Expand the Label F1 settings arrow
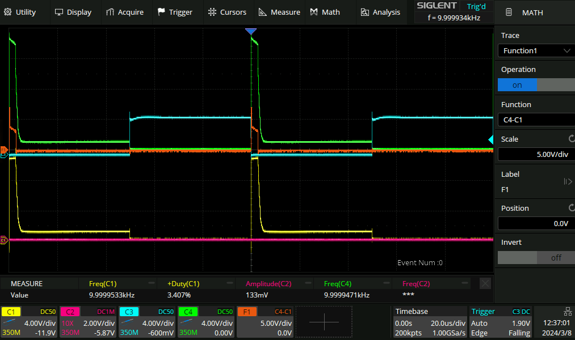Image resolution: width=575 pixels, height=340 pixels. (x=567, y=181)
